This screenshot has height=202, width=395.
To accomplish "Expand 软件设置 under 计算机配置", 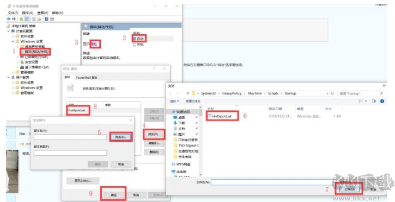I will point(13,36).
